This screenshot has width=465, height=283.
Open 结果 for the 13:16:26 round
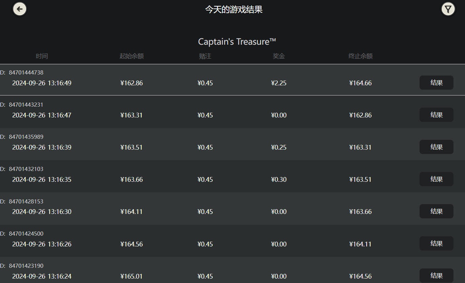click(436, 243)
